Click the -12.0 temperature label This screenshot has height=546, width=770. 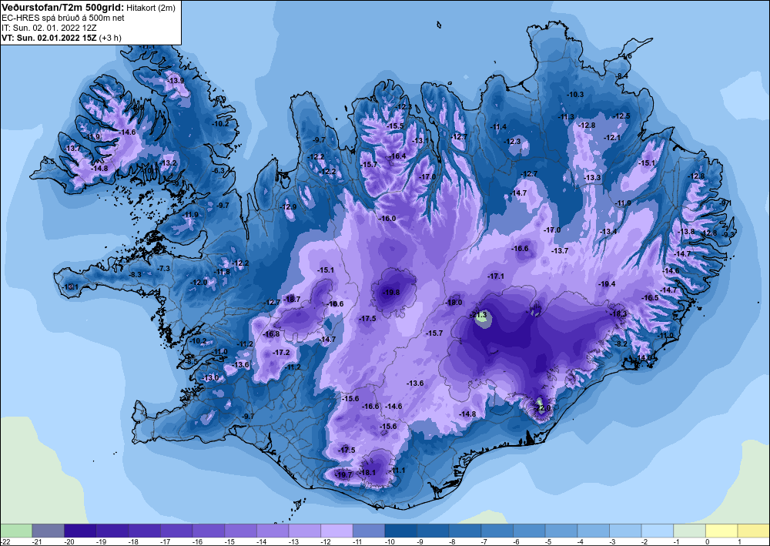point(199,283)
